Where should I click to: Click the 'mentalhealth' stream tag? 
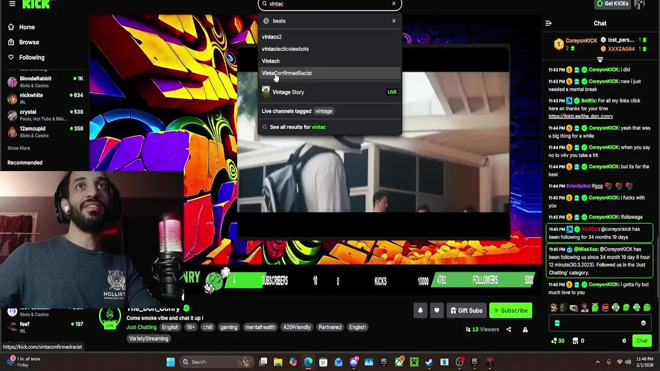(260, 327)
